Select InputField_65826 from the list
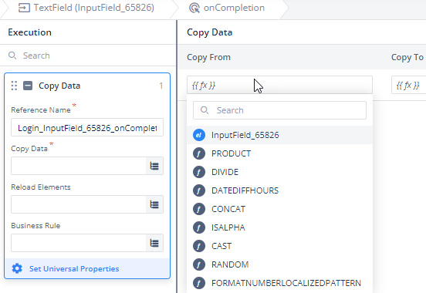The width and height of the screenshot is (426, 293). 279,135
